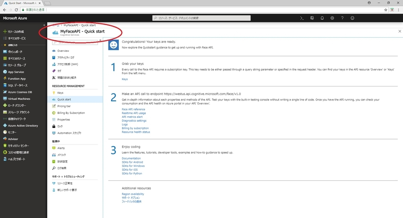This screenshot has height=218, width=403.
Task: Click the メトリック chart icon
Action: 54,155
